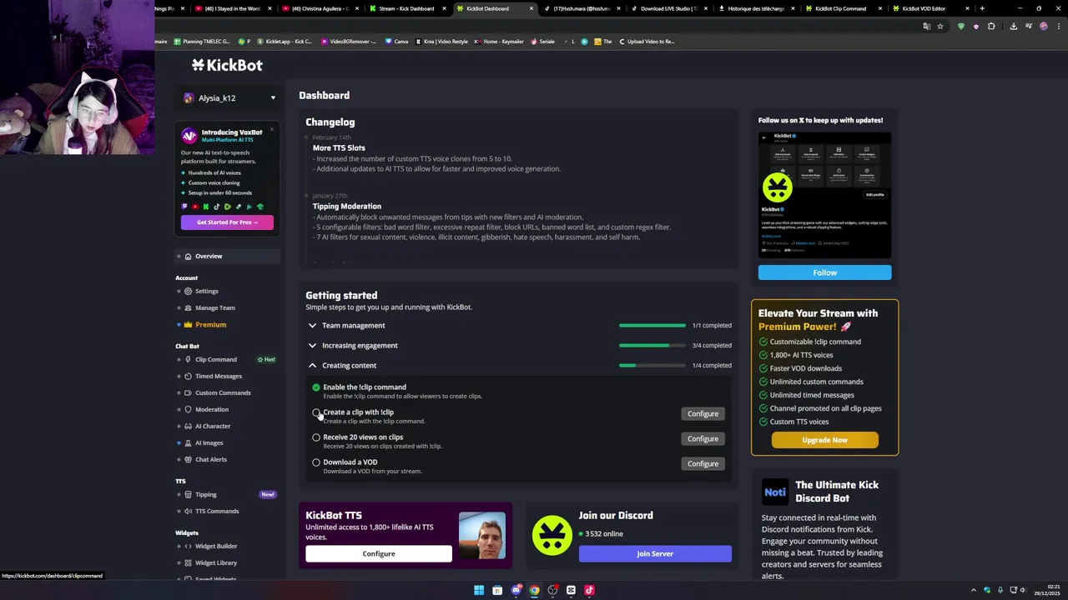Open the CapCut taskbar icon

571,590
